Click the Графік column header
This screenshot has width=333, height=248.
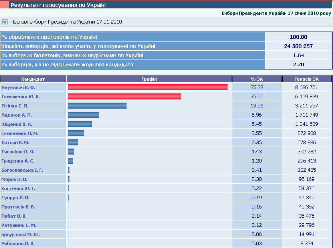pos(149,79)
